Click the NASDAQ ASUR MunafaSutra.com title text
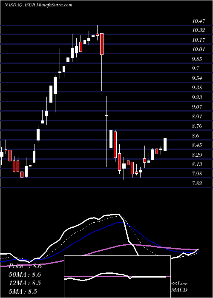This screenshot has height=298, width=213. pyautogui.click(x=38, y=5)
